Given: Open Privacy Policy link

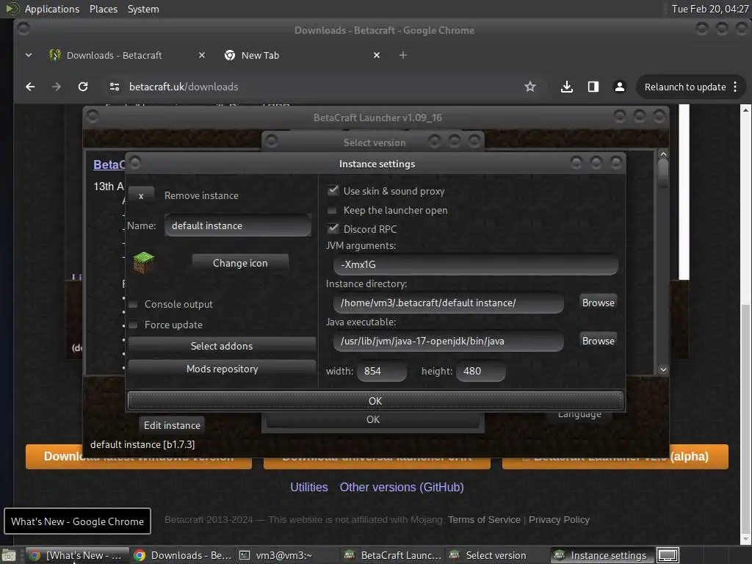Looking at the screenshot, I should tap(559, 519).
